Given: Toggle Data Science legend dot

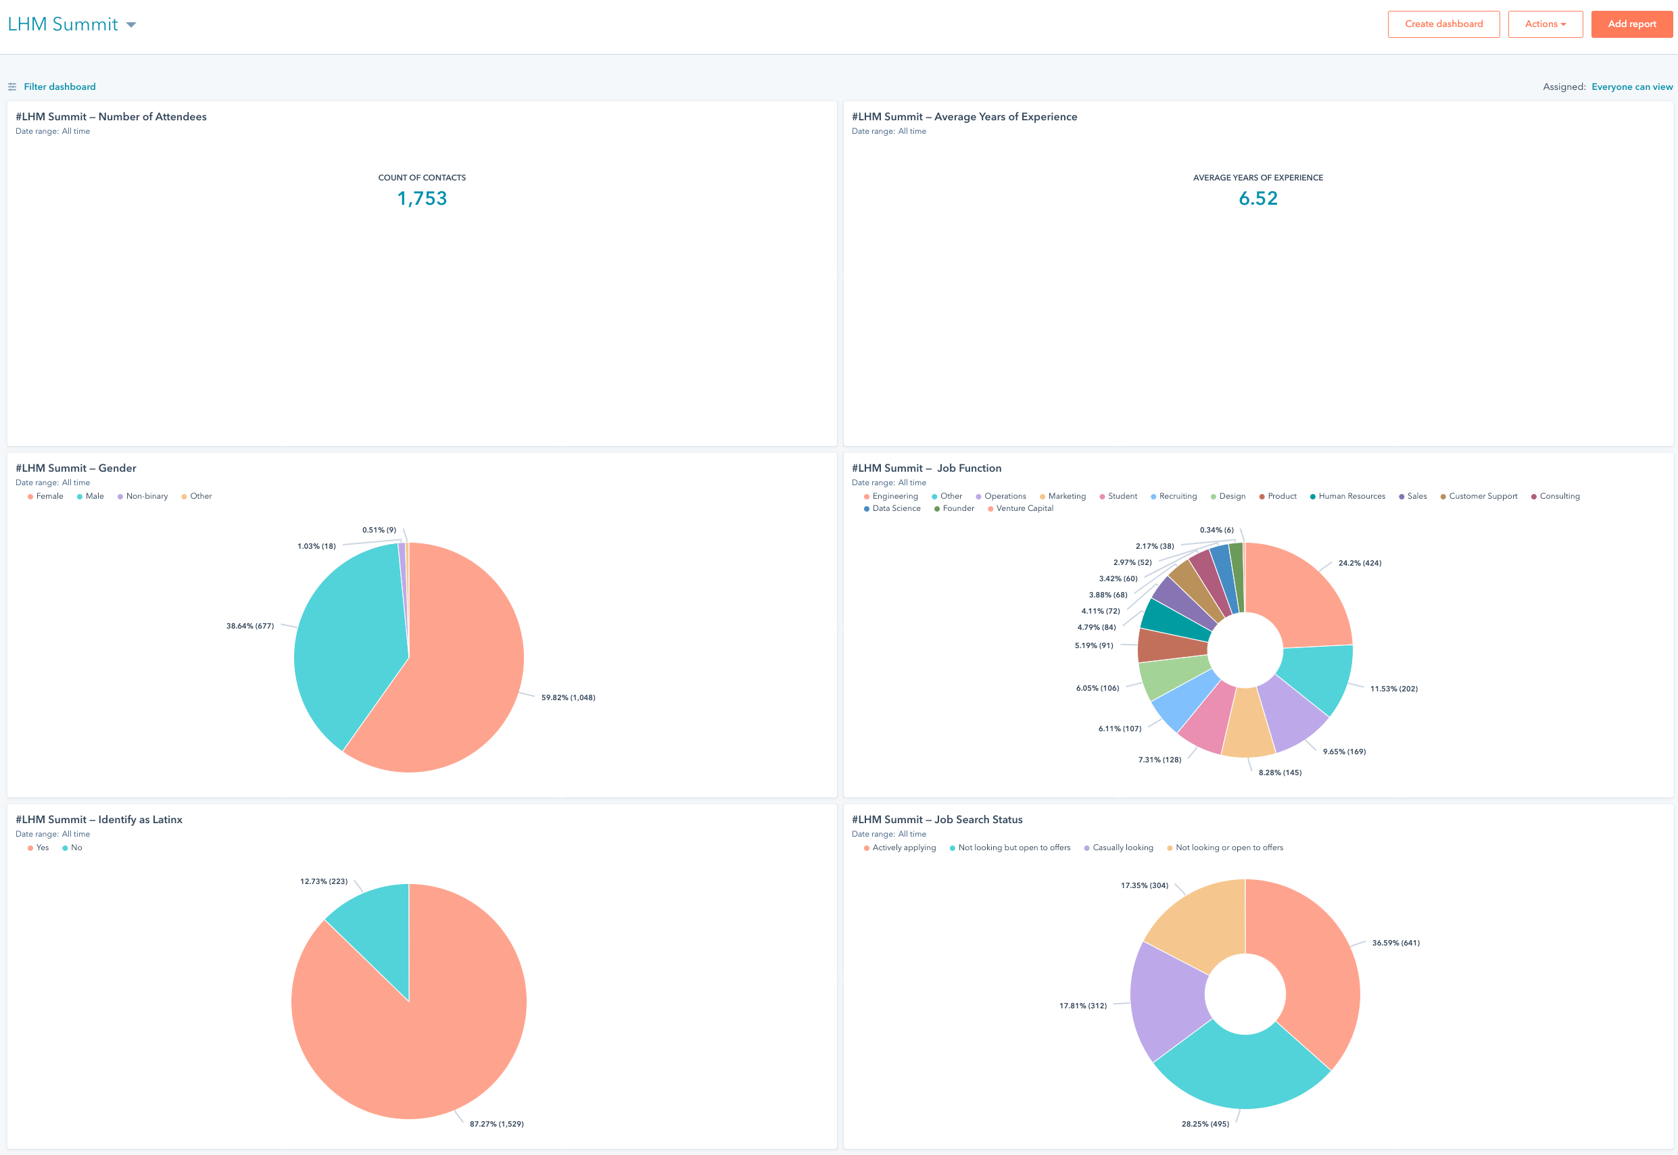Looking at the screenshot, I should [x=867, y=509].
